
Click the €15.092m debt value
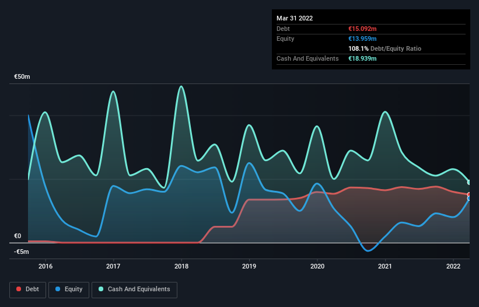362,29
